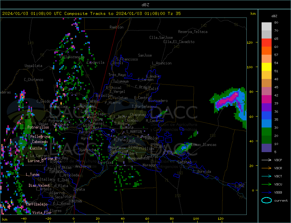Click the 'VBCU' legend label
Screen dimensions: 291x223
(278, 184)
